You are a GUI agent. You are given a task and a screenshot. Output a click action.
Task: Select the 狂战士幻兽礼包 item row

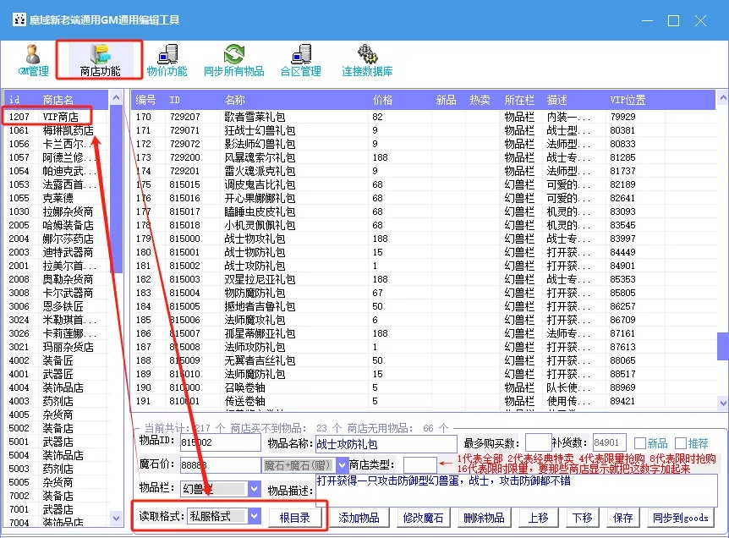point(423,130)
